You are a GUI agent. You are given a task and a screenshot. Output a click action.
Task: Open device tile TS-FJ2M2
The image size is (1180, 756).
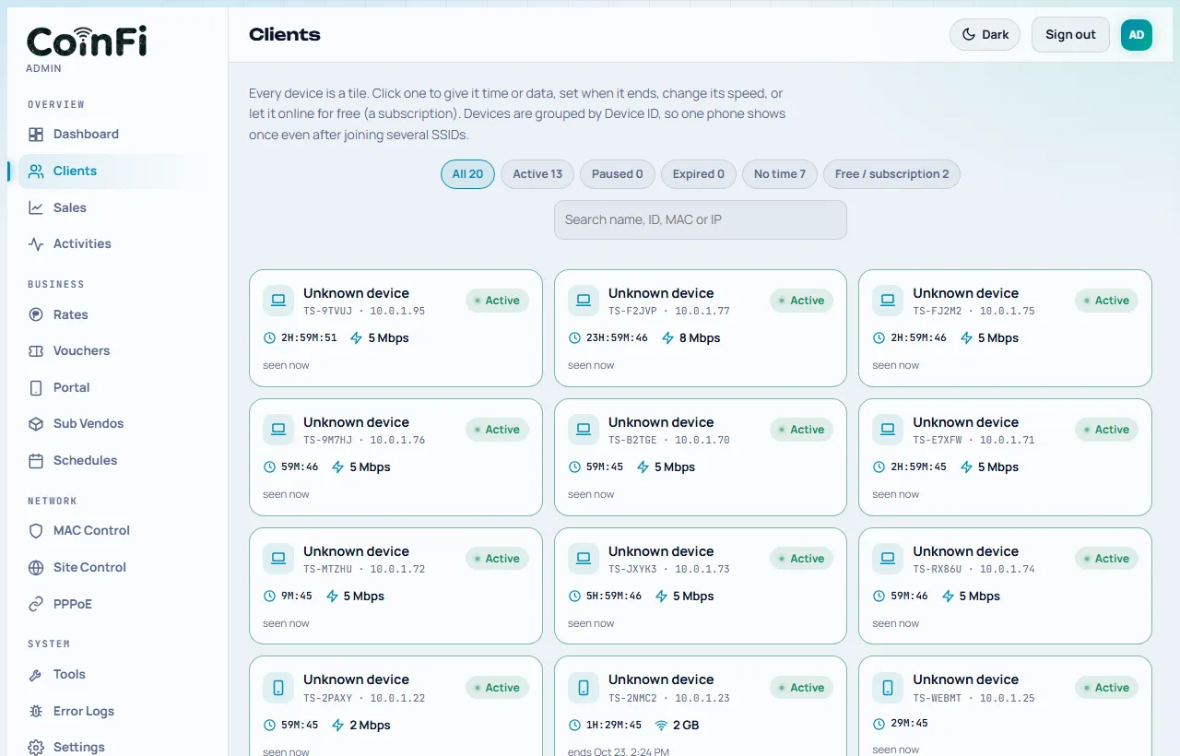tap(1005, 328)
